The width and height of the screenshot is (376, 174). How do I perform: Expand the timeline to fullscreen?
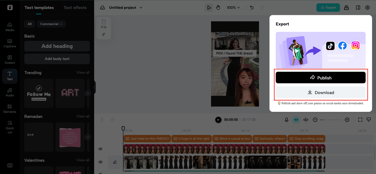(360, 120)
